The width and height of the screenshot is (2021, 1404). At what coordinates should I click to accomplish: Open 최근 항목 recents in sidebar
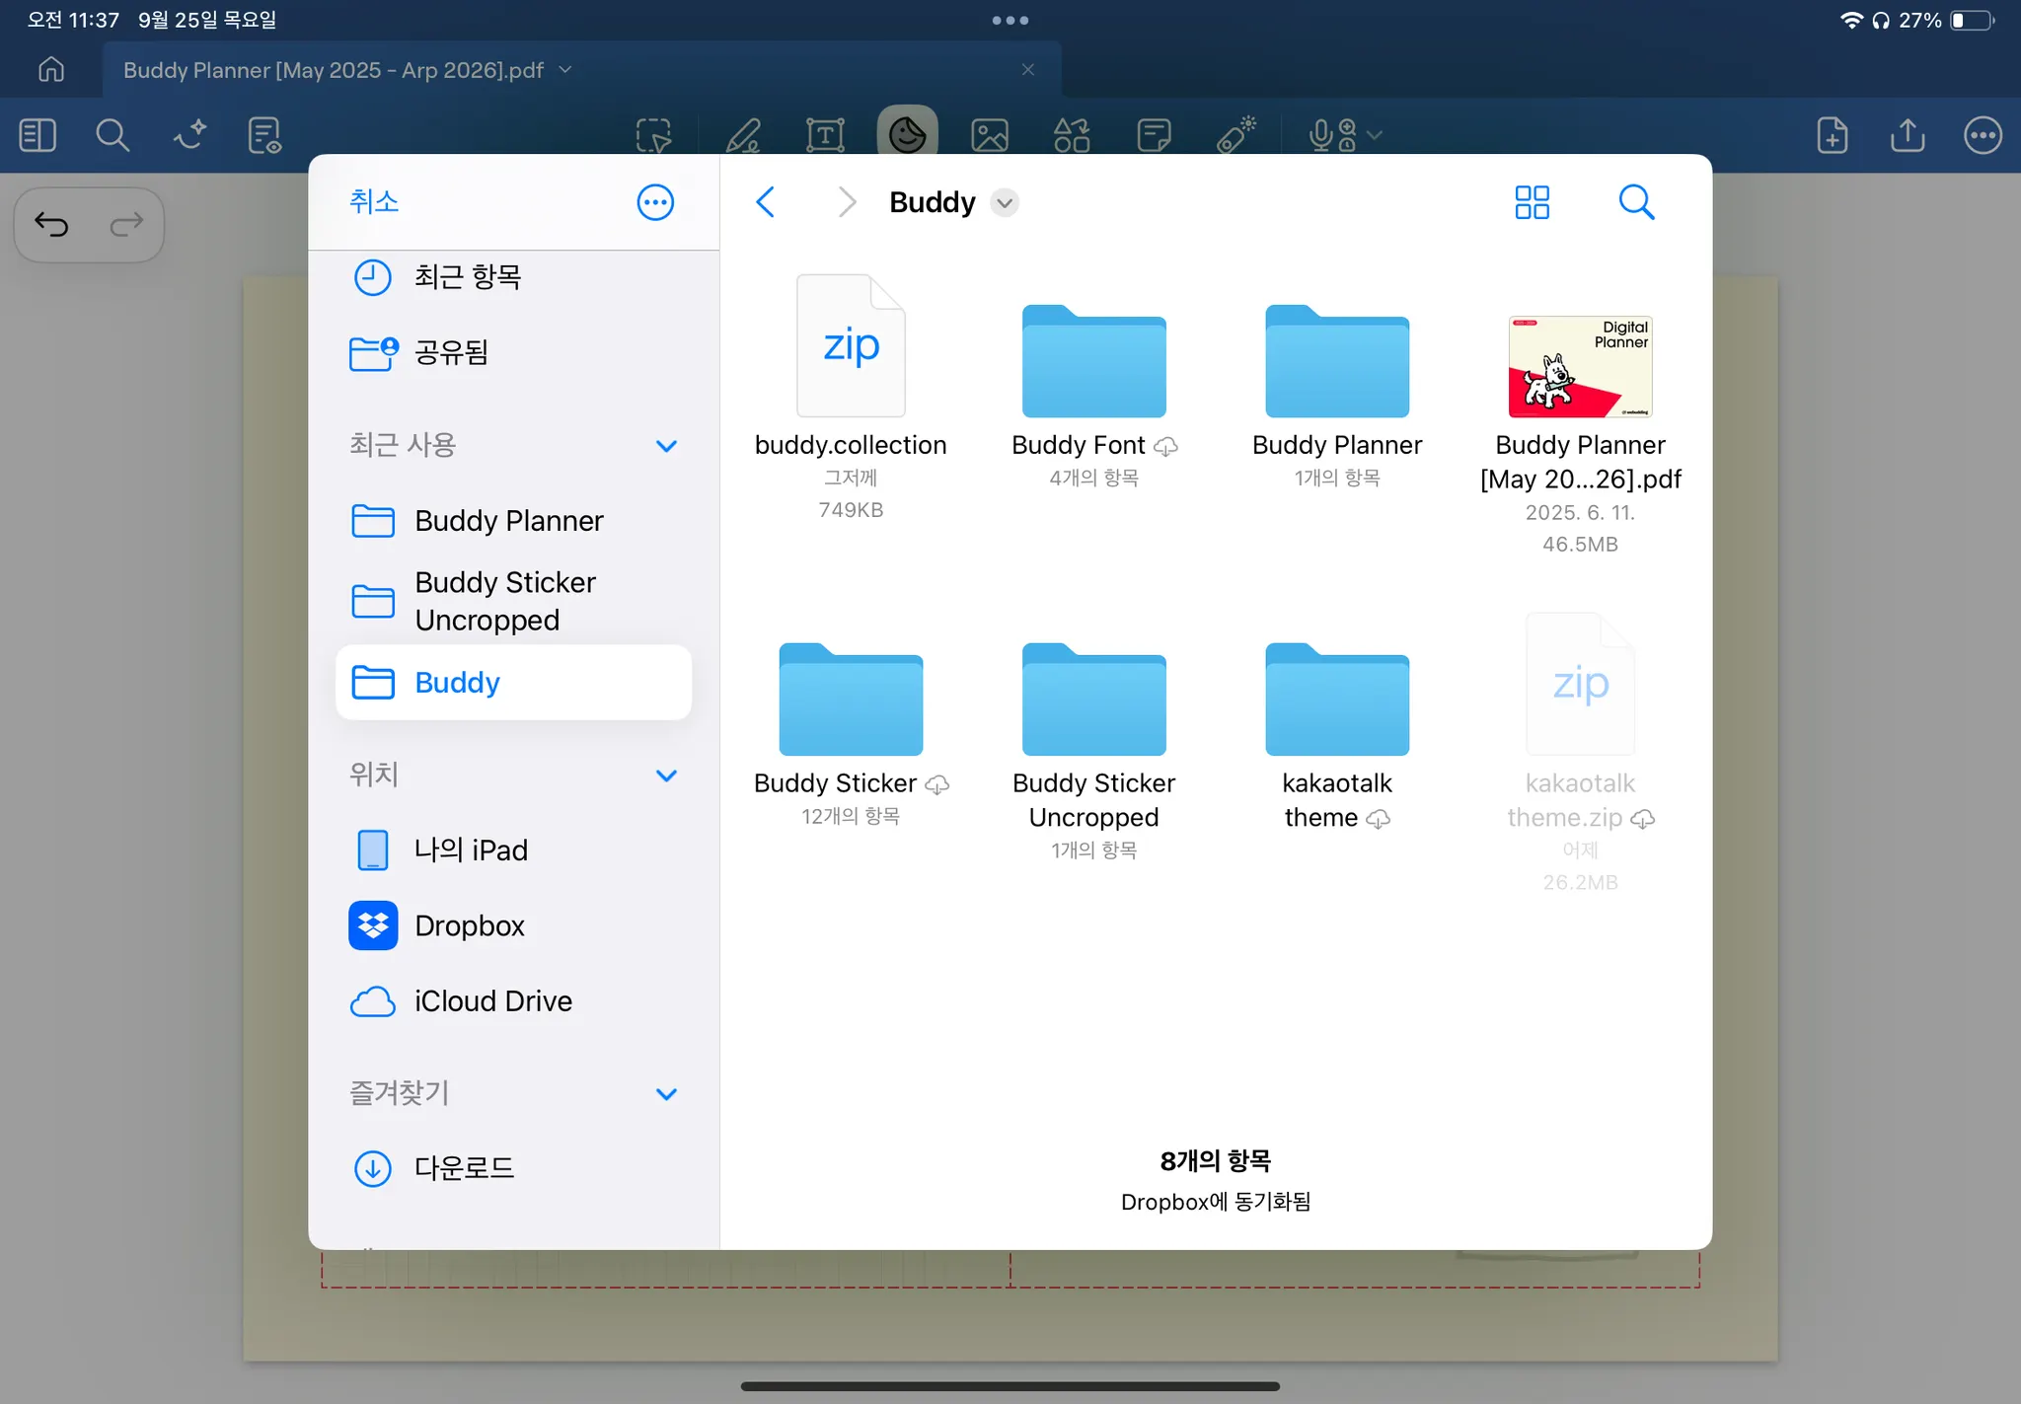pyautogui.click(x=466, y=277)
